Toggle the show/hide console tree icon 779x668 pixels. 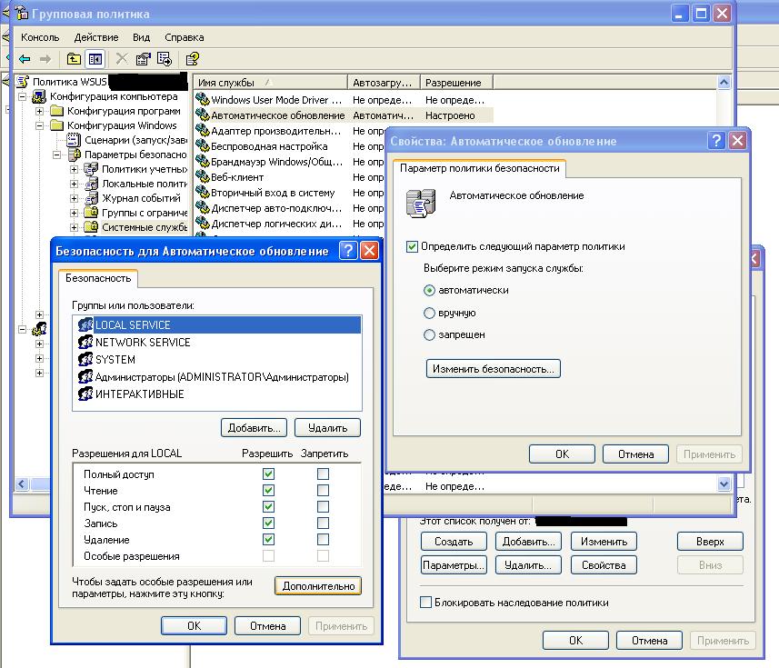(95, 59)
